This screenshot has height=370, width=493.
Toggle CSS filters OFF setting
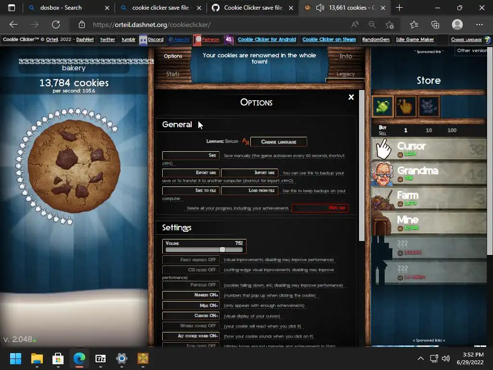(x=191, y=270)
